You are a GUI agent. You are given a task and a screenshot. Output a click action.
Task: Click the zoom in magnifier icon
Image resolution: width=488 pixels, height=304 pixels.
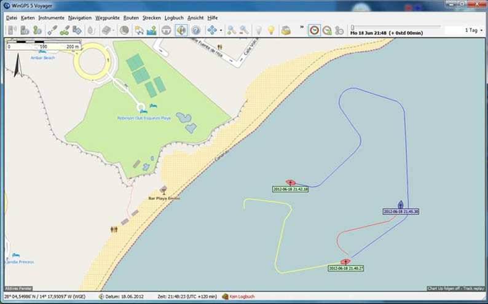coord(232,30)
